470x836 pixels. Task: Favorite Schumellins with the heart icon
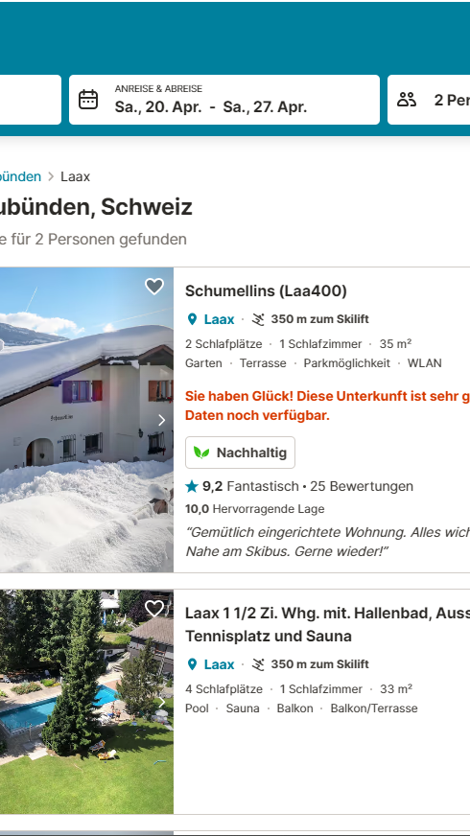(154, 287)
